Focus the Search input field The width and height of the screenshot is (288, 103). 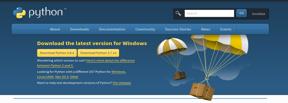pyautogui.click(x=209, y=13)
